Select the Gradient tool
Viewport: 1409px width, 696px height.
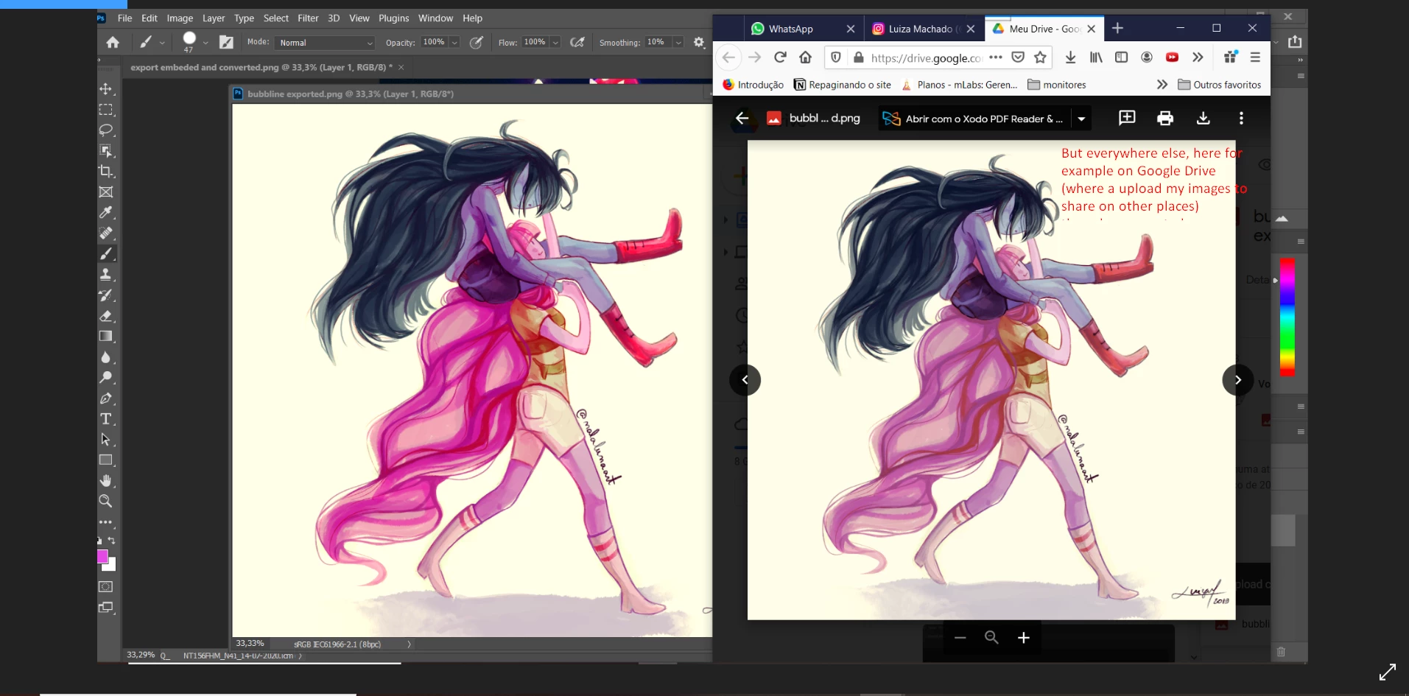106,337
